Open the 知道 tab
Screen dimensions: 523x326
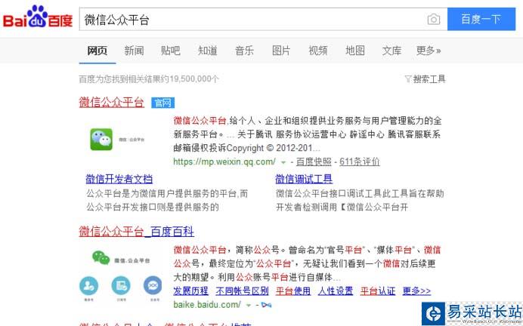coord(208,51)
